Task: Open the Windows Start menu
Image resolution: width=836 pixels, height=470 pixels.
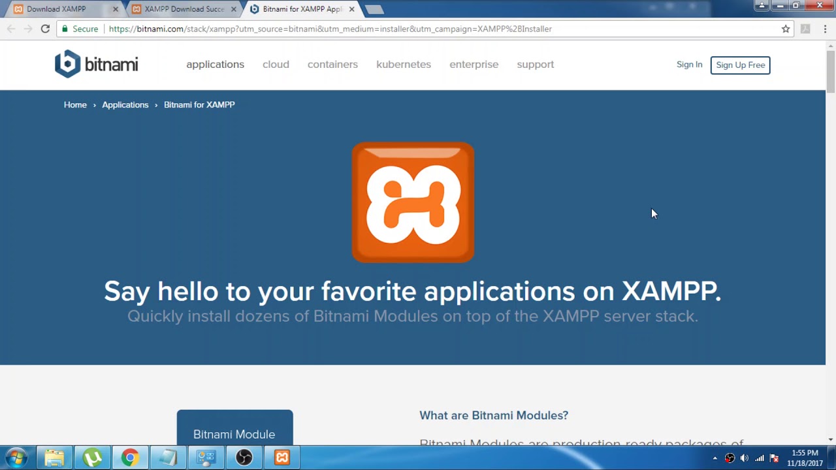Action: [x=16, y=458]
